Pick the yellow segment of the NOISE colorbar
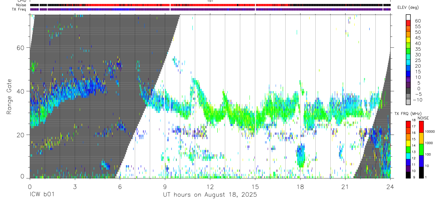Screen dimensions: 439x202 click(x=421, y=138)
